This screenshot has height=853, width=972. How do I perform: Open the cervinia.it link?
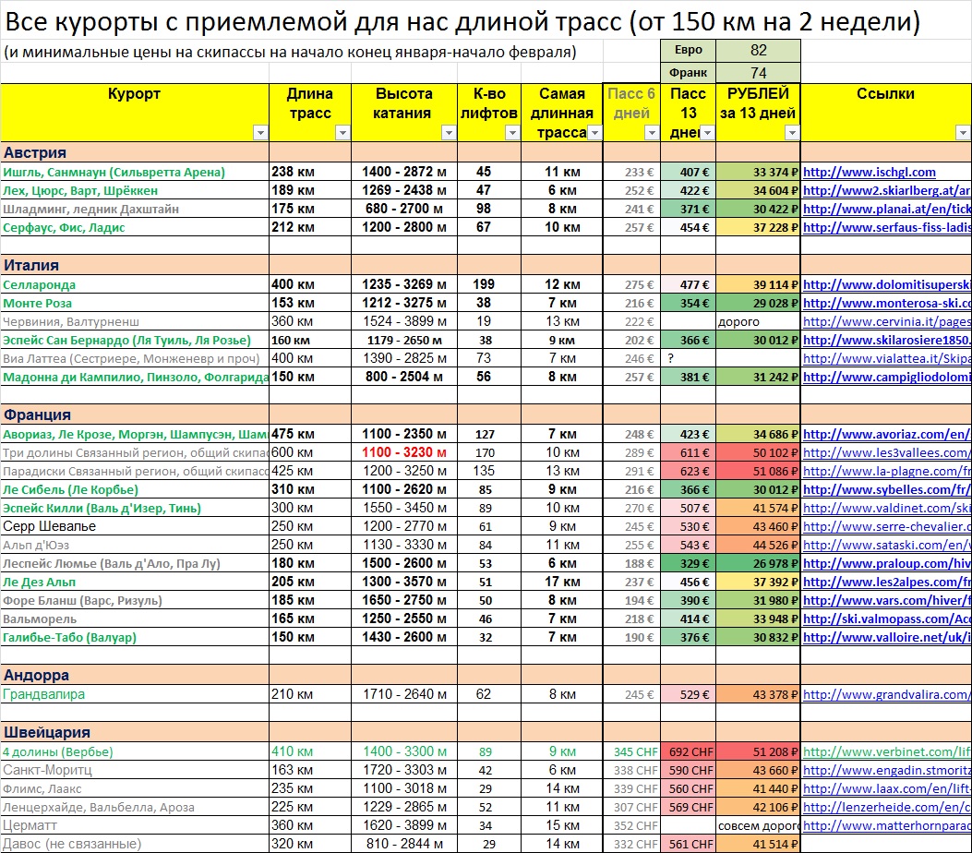(887, 322)
